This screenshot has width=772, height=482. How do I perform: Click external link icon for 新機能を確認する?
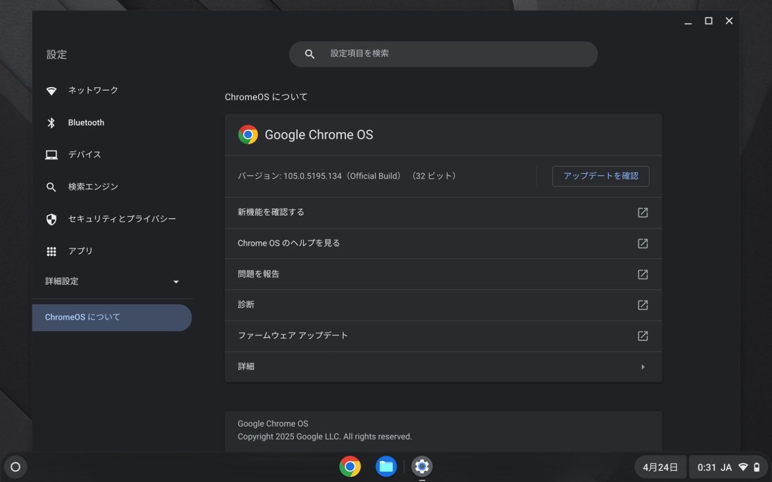coord(643,213)
